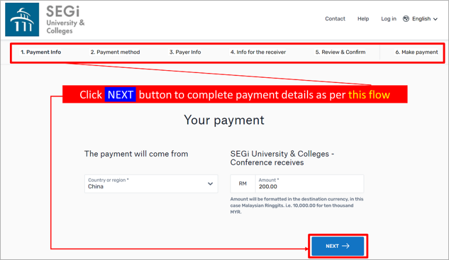Click the SEGi University logo icon
This screenshot has height=260, width=449.
point(22,19)
